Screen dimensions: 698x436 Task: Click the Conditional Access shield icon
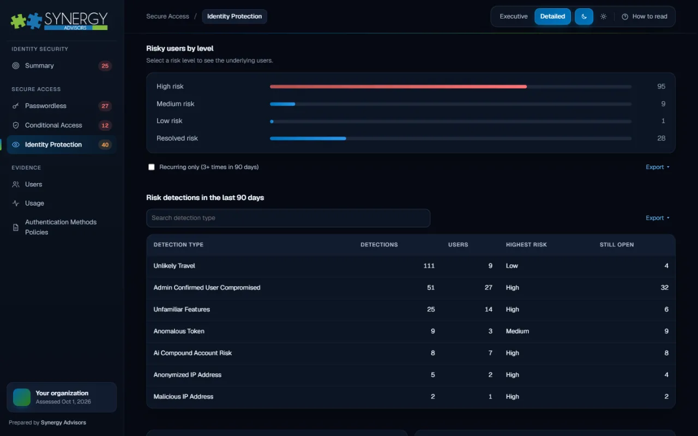pyautogui.click(x=16, y=125)
